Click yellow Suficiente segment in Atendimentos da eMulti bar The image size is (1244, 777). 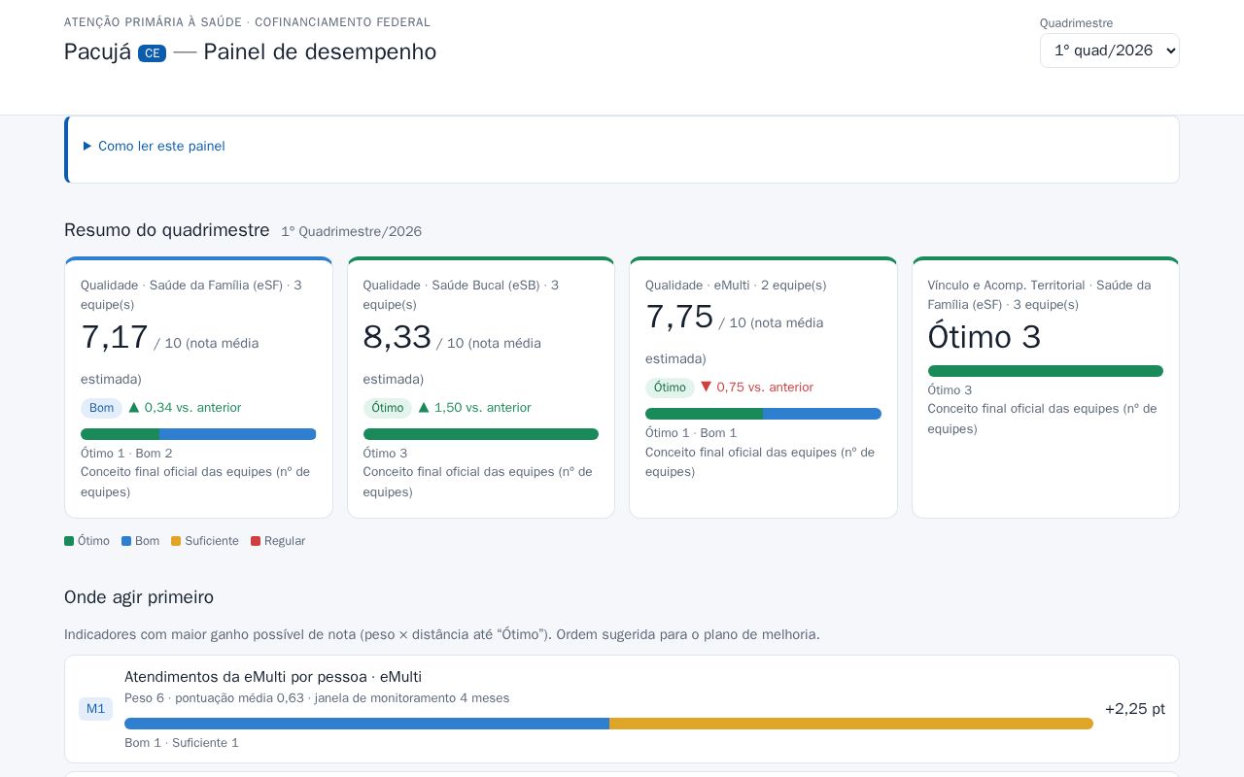pos(851,724)
